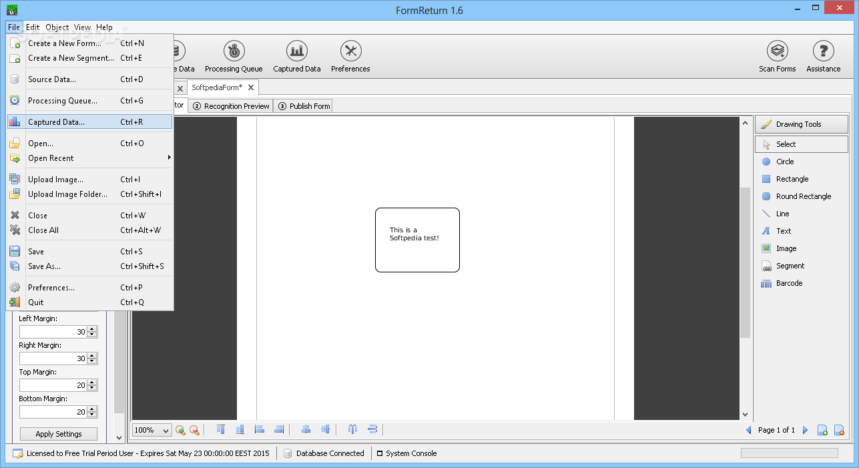
Task: Click the distribute horizontally icon
Action: coord(353,429)
